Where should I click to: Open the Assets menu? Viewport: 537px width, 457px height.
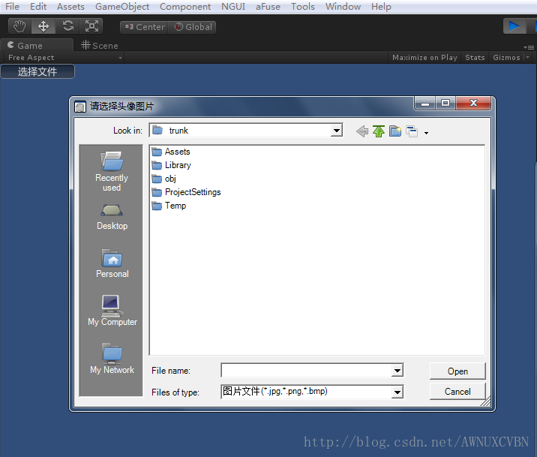[70, 7]
